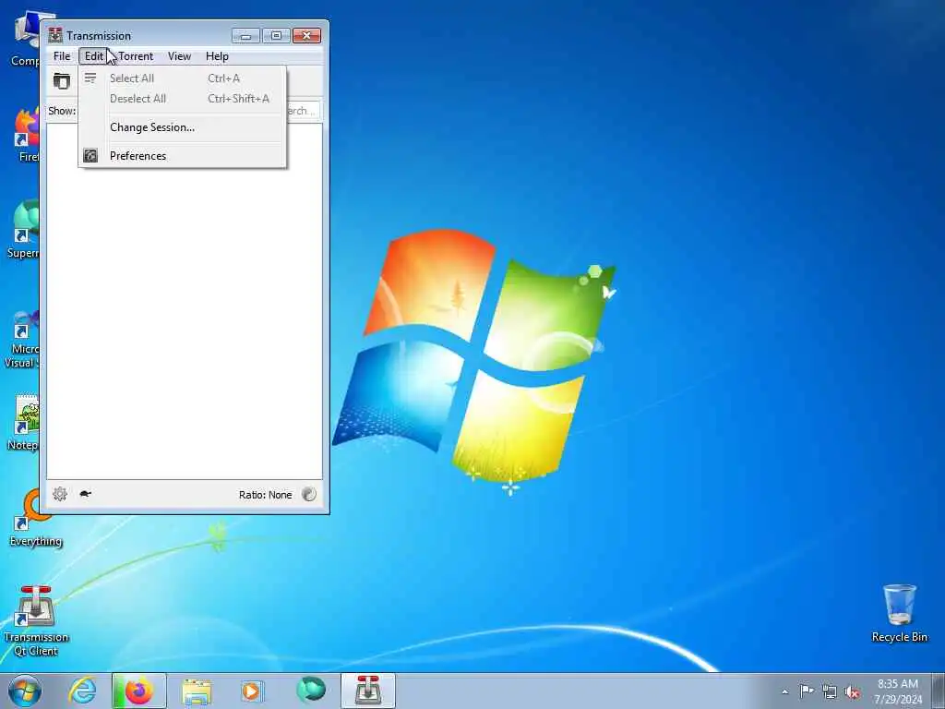Open the Notepad++ desktop shortcut
Viewport: 945px width, 709px height.
tap(23, 423)
